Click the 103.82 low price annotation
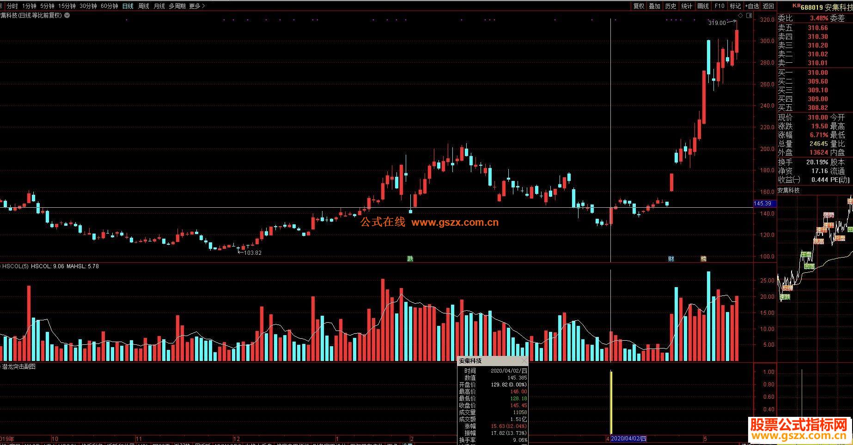The image size is (853, 445). tap(252, 253)
